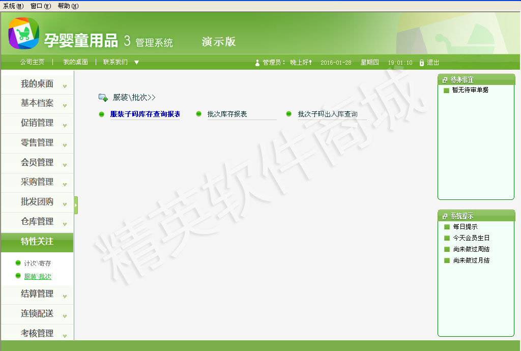Expand 基本档案 sidebar chevron

pyautogui.click(x=65, y=106)
